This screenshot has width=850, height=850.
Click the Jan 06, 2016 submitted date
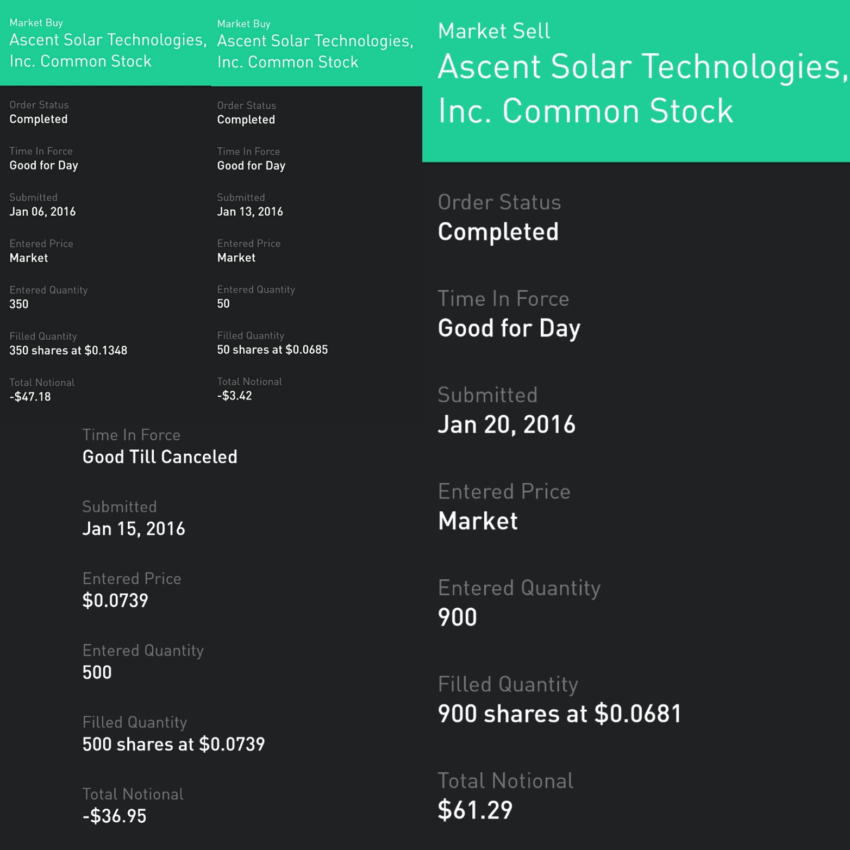click(42, 211)
